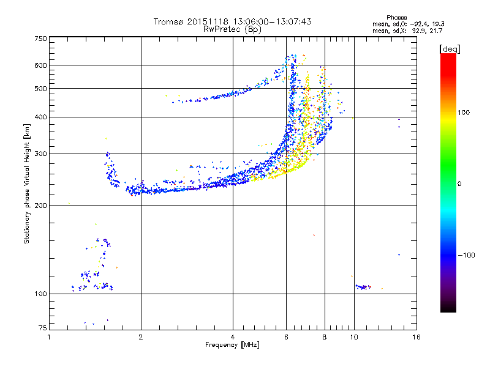Click the colorbar tick label '100'
Image resolution: width=490 pixels, height=367 pixels.
[x=464, y=113]
